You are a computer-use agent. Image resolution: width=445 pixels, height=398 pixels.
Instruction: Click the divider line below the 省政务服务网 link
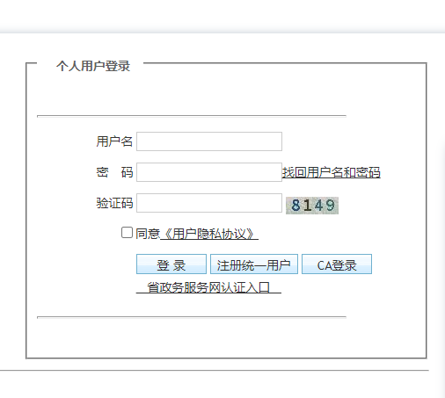pos(192,317)
